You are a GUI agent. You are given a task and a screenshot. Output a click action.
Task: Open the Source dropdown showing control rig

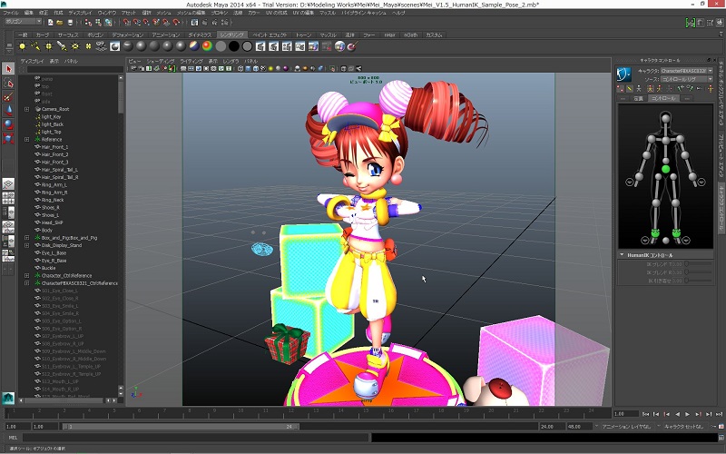pyautogui.click(x=687, y=79)
